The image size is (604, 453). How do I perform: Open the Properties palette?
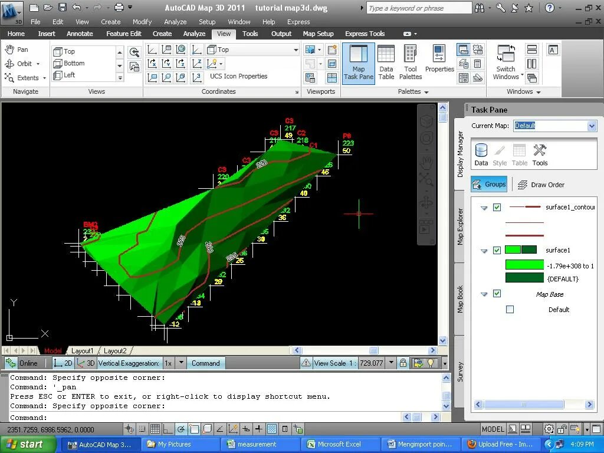click(439, 60)
